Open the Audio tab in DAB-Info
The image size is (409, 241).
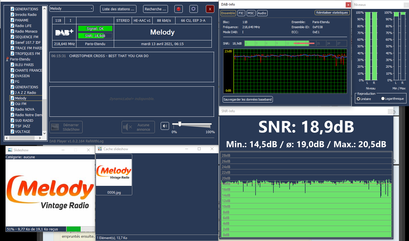[262, 13]
